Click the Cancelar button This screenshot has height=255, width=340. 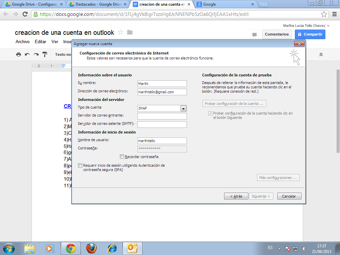click(289, 196)
